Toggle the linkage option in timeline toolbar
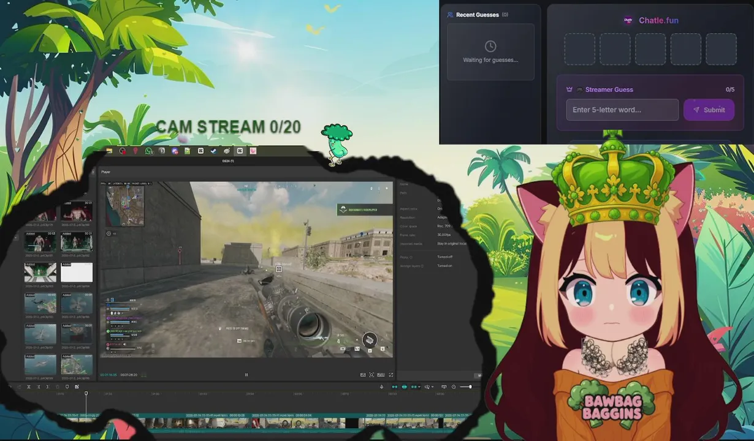This screenshot has height=441, width=754. [414, 387]
